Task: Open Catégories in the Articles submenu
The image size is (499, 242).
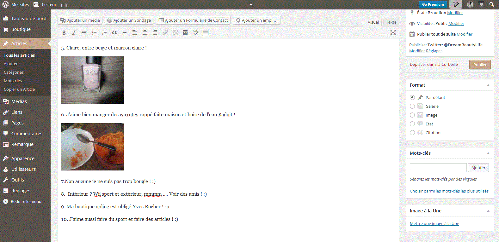Action: 14,72
